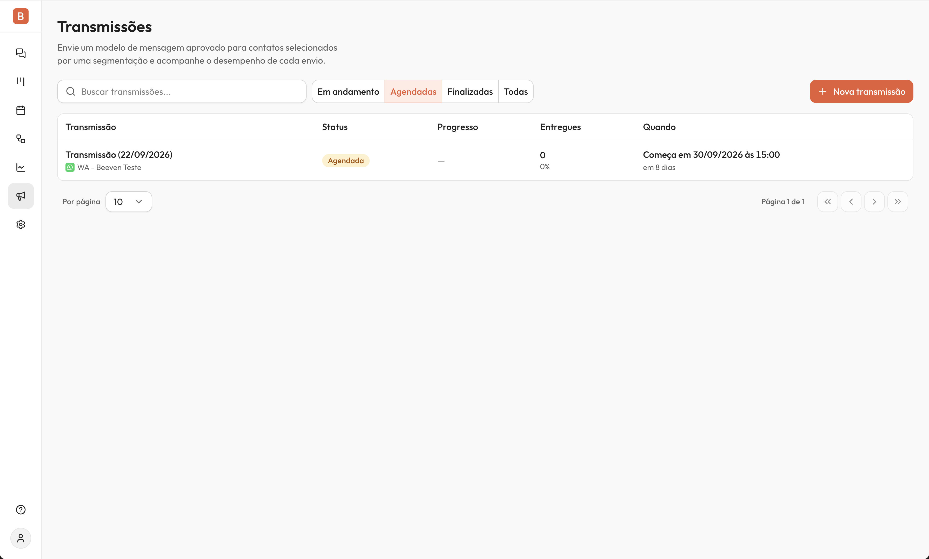Click the WhatsApp icon beside WA - Beeven Teste

point(70,167)
